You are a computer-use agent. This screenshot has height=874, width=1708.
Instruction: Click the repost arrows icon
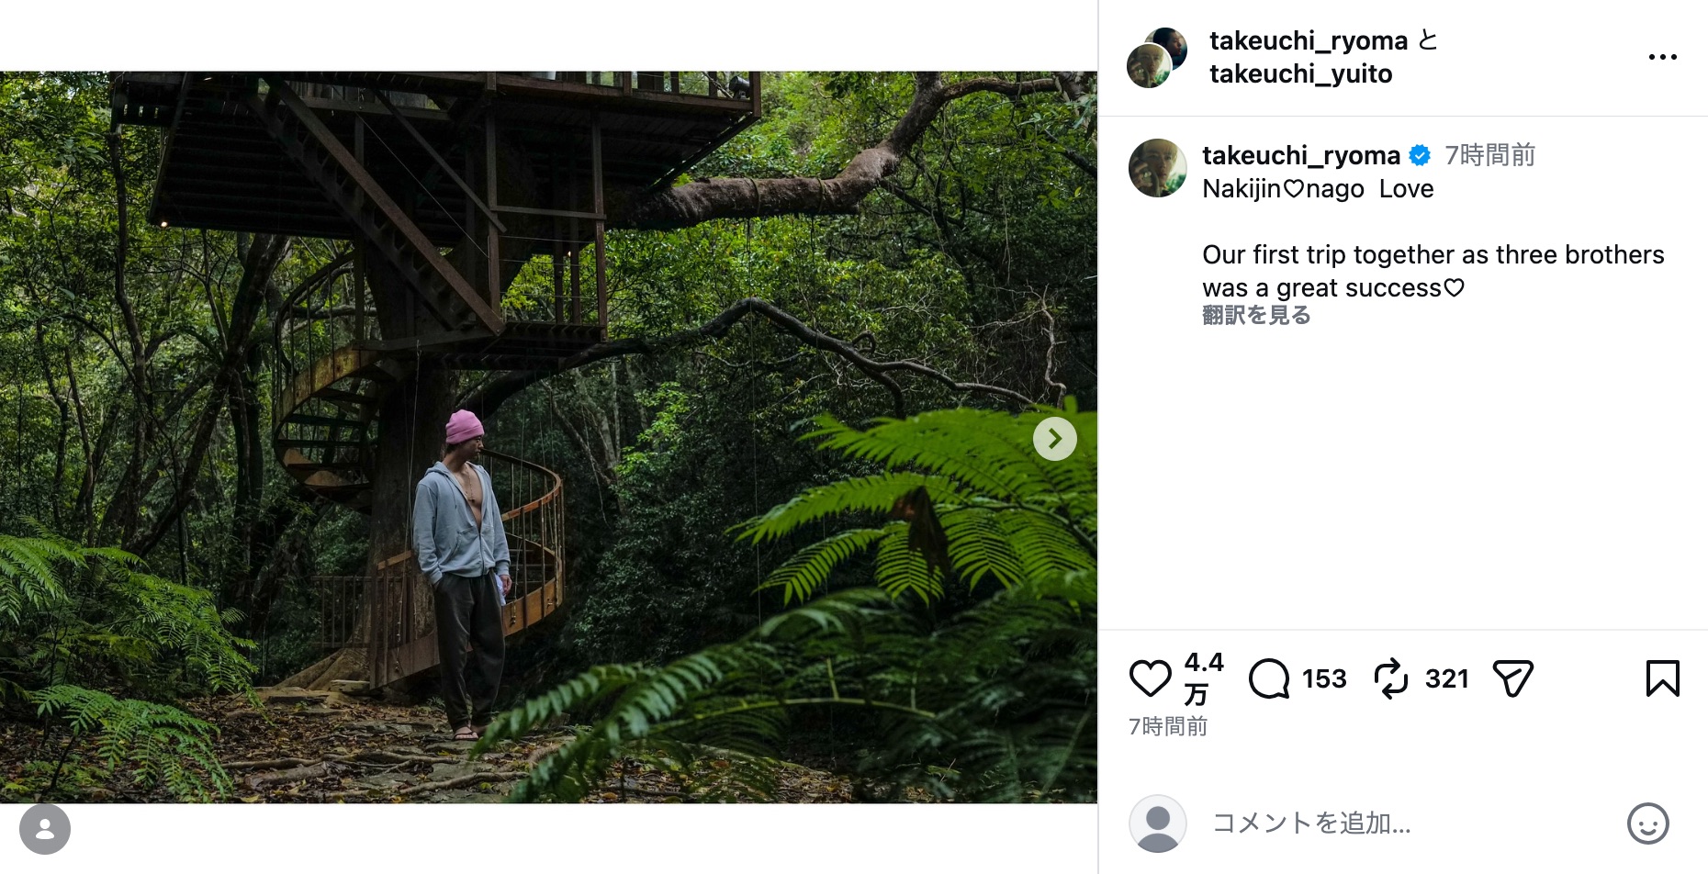1392,679
